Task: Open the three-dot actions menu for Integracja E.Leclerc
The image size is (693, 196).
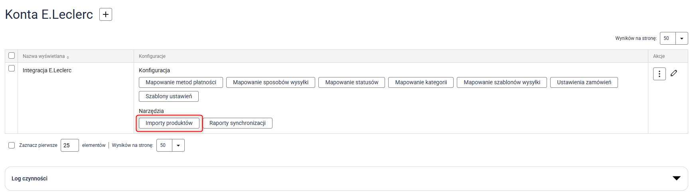Action: click(659, 74)
